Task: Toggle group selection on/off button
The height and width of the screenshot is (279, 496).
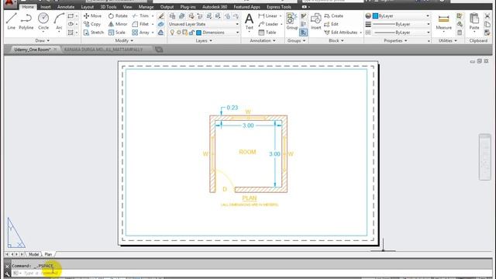Action: [303, 33]
